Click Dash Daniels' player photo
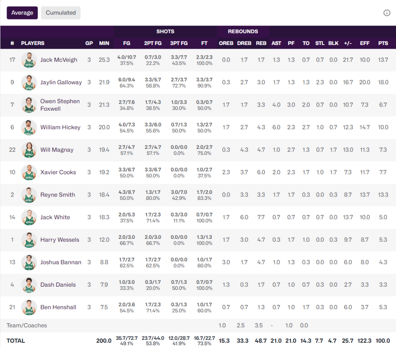 [x=29, y=285]
